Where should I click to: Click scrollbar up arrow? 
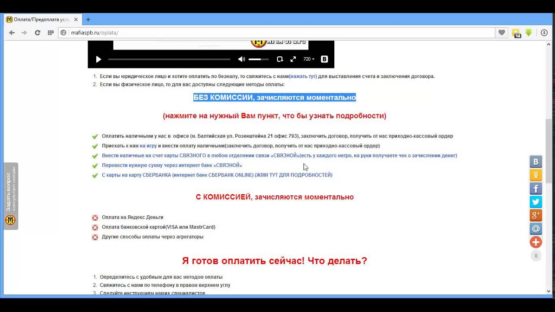pyautogui.click(x=549, y=45)
